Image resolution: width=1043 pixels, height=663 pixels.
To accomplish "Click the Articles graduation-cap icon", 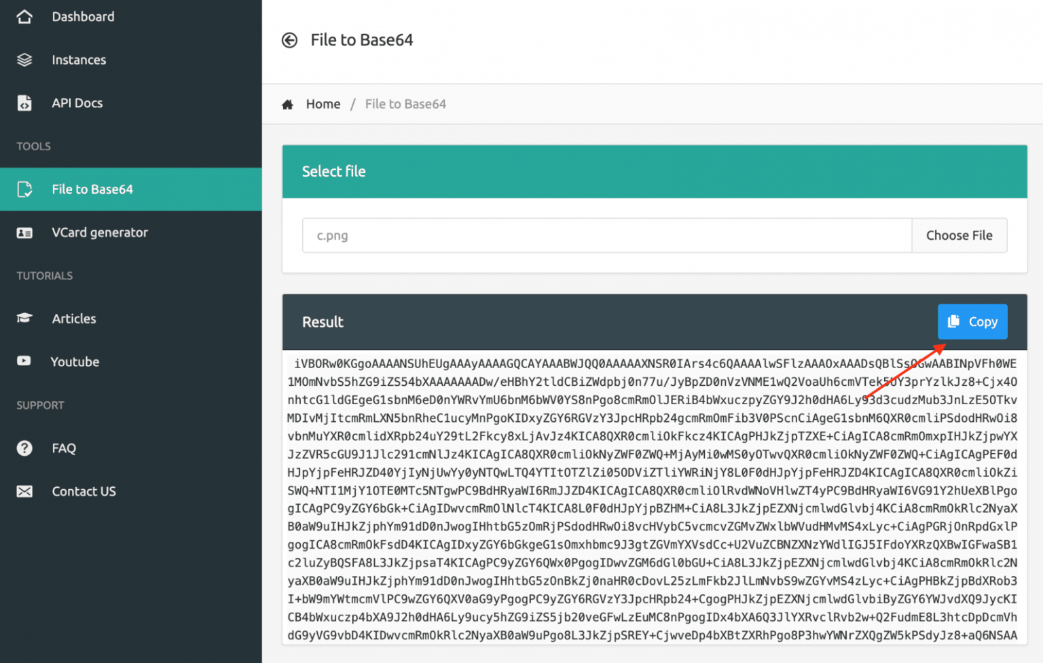I will click(24, 319).
